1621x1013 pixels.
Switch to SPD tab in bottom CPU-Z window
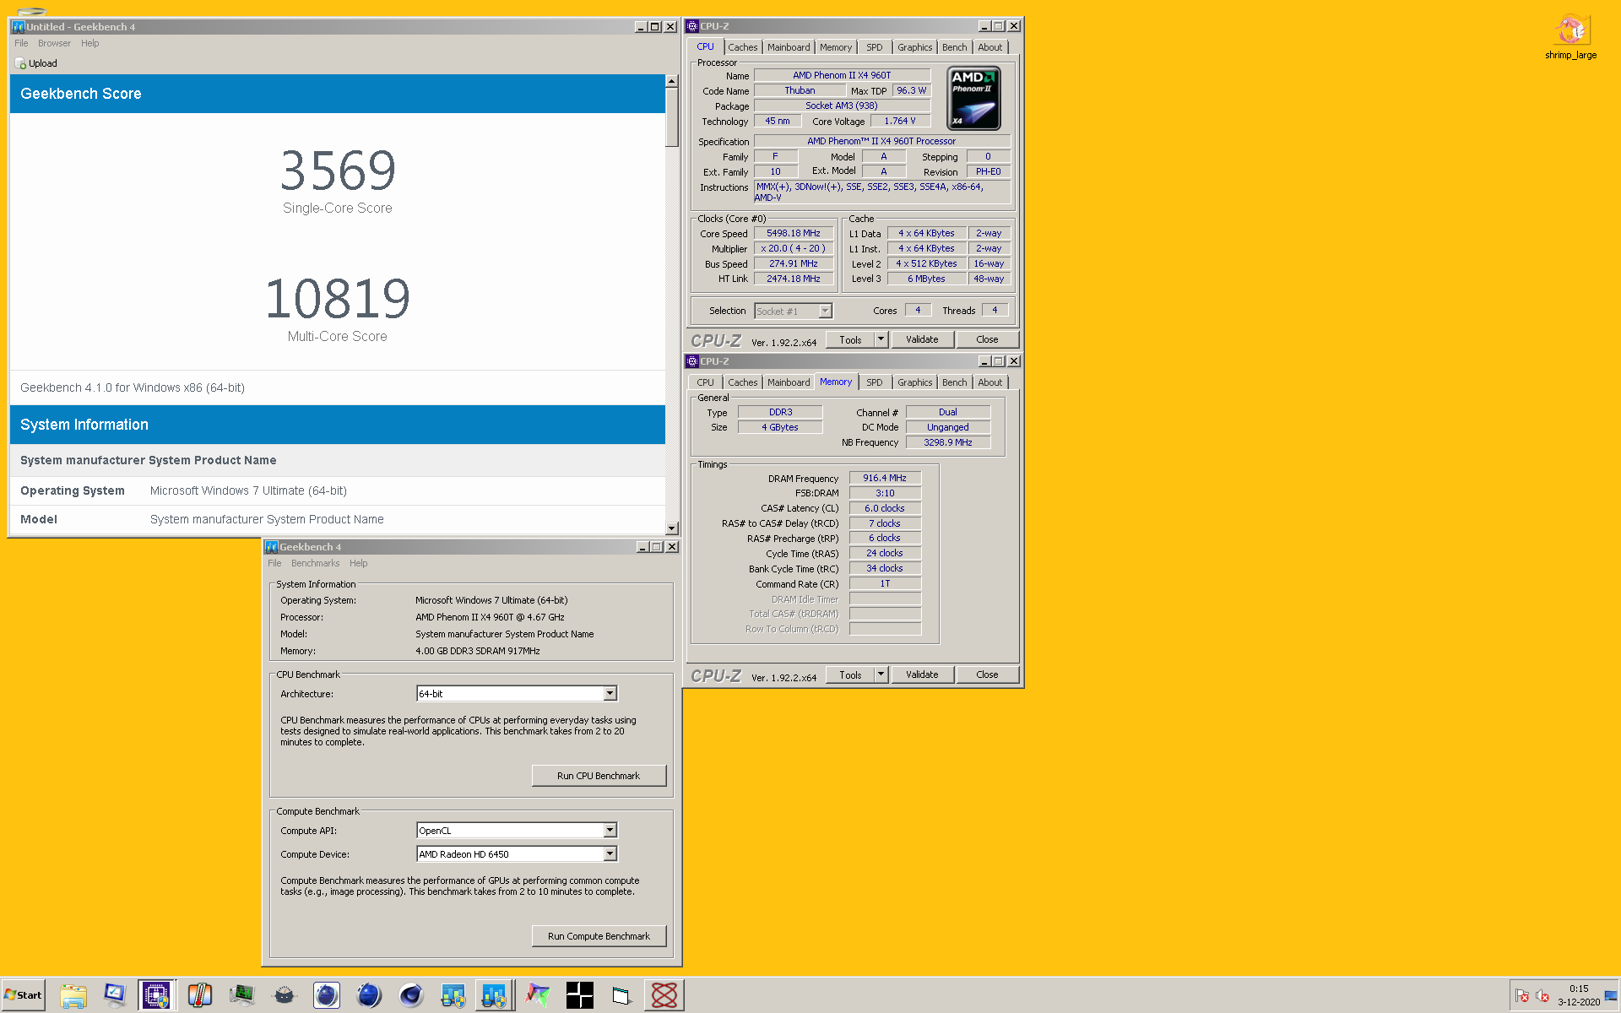coord(875,382)
